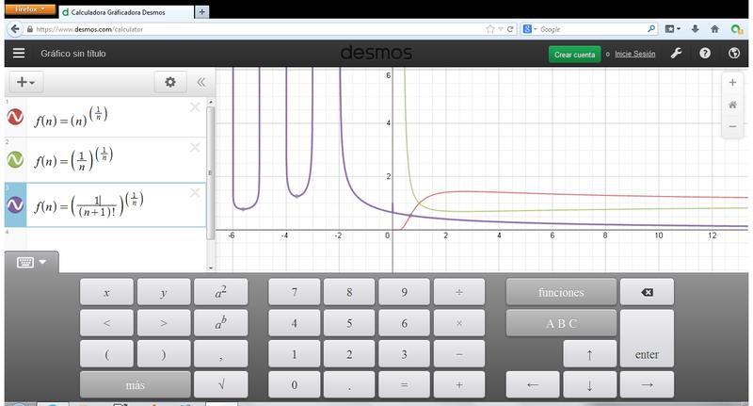Open the language globe icon
This screenshot has height=406, width=753.
733,54
